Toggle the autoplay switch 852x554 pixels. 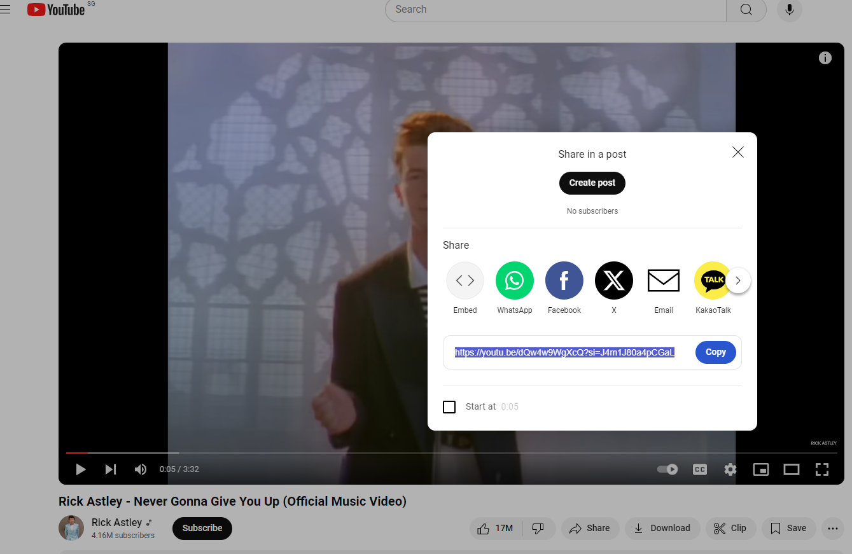point(667,469)
